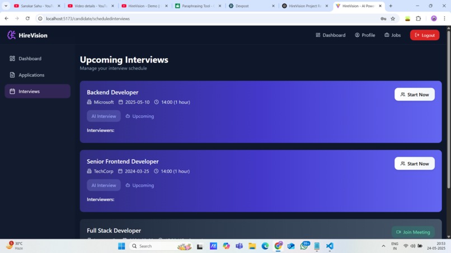
Task: Switch to the HireVision Project tab
Action: tap(306, 6)
